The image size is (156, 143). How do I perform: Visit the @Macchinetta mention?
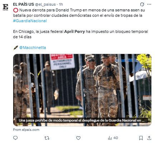click(x=33, y=48)
